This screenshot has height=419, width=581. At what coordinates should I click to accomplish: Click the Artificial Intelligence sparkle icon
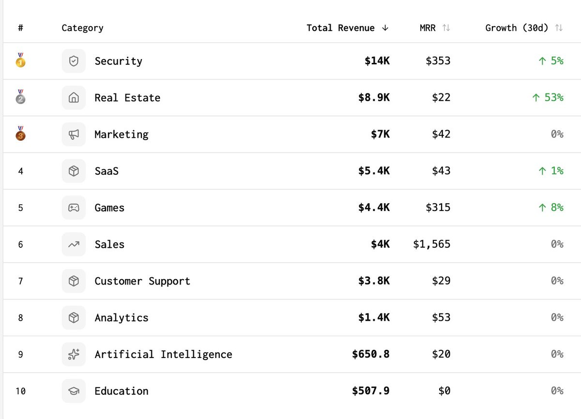74,355
